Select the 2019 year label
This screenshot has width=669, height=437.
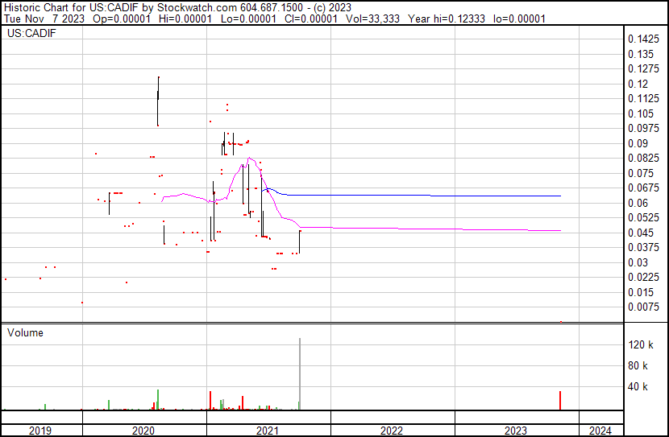(40, 431)
